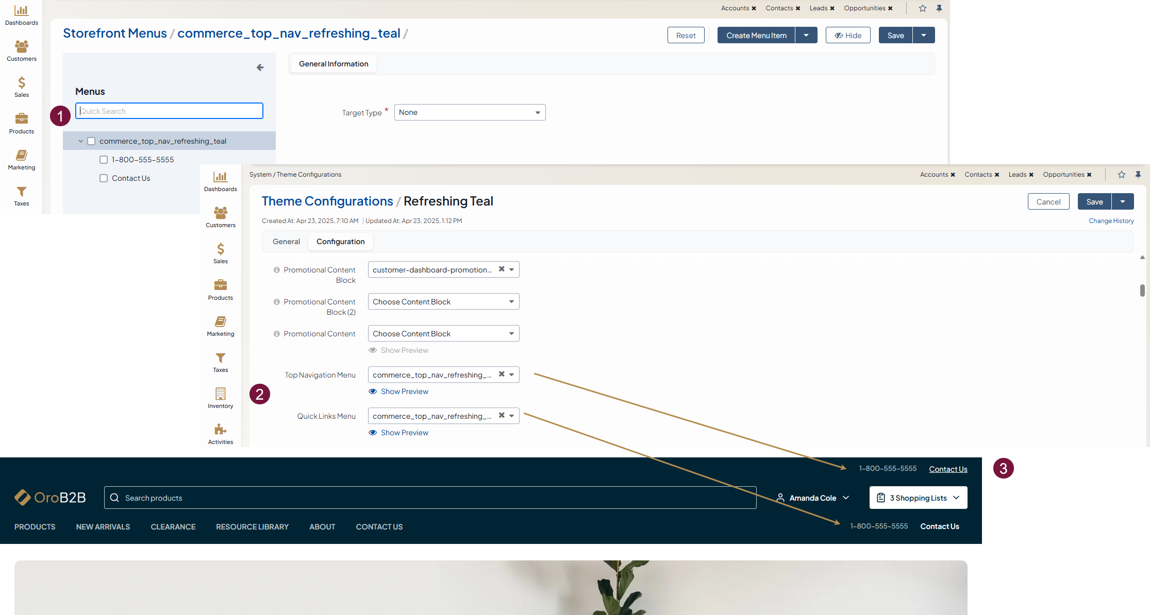Click the Reset button

(x=686, y=36)
